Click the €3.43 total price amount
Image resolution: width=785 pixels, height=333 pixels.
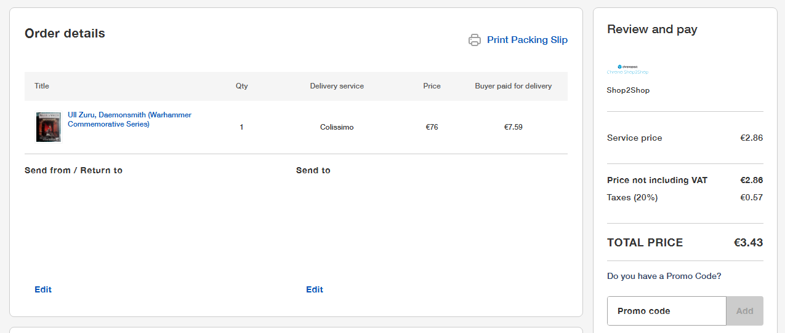click(x=748, y=243)
